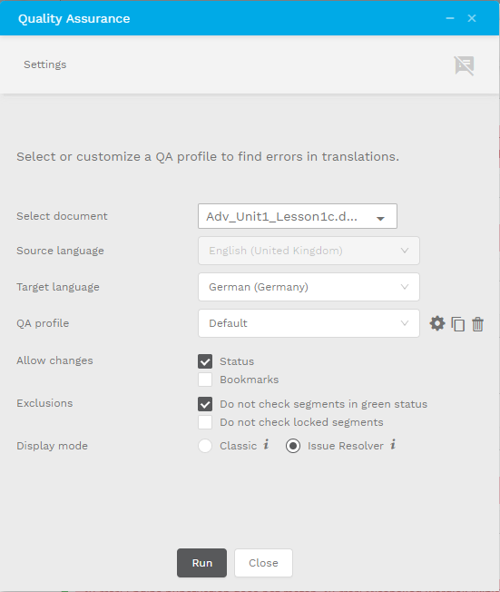Open the Settings tab

coord(44,64)
